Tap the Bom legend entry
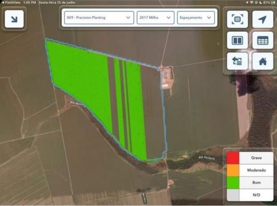The height and width of the screenshot is (206, 277). pos(256,182)
